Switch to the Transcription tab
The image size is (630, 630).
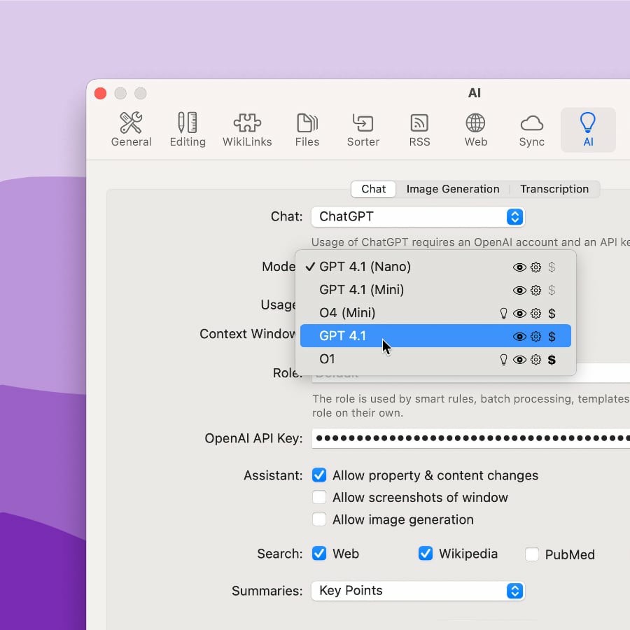click(554, 189)
